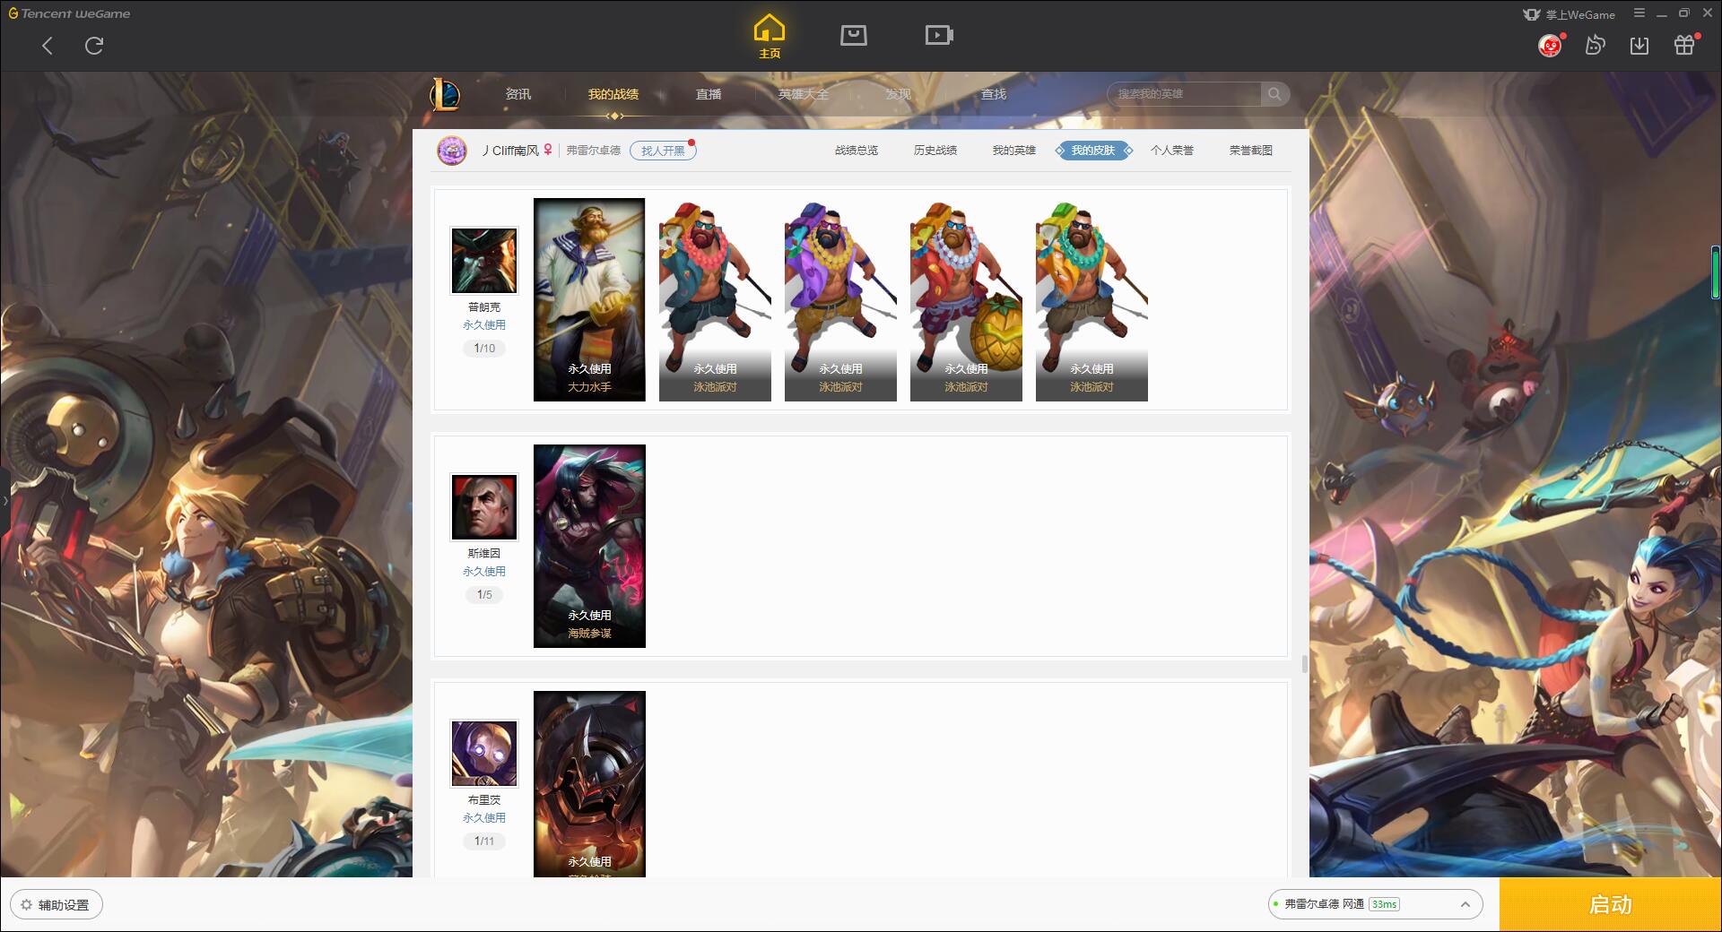The image size is (1722, 932).
Task: Open the 英雄大全 nav tab
Action: click(804, 94)
